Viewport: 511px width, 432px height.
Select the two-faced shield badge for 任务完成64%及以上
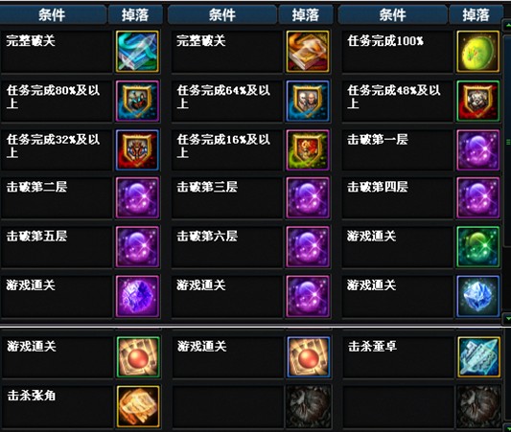tap(308, 101)
